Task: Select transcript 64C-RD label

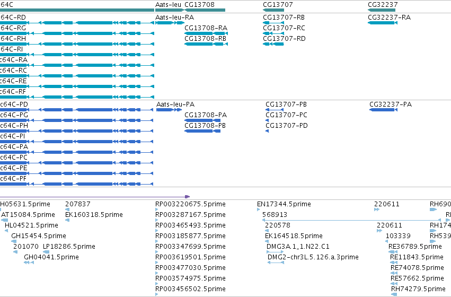Action: point(13,18)
